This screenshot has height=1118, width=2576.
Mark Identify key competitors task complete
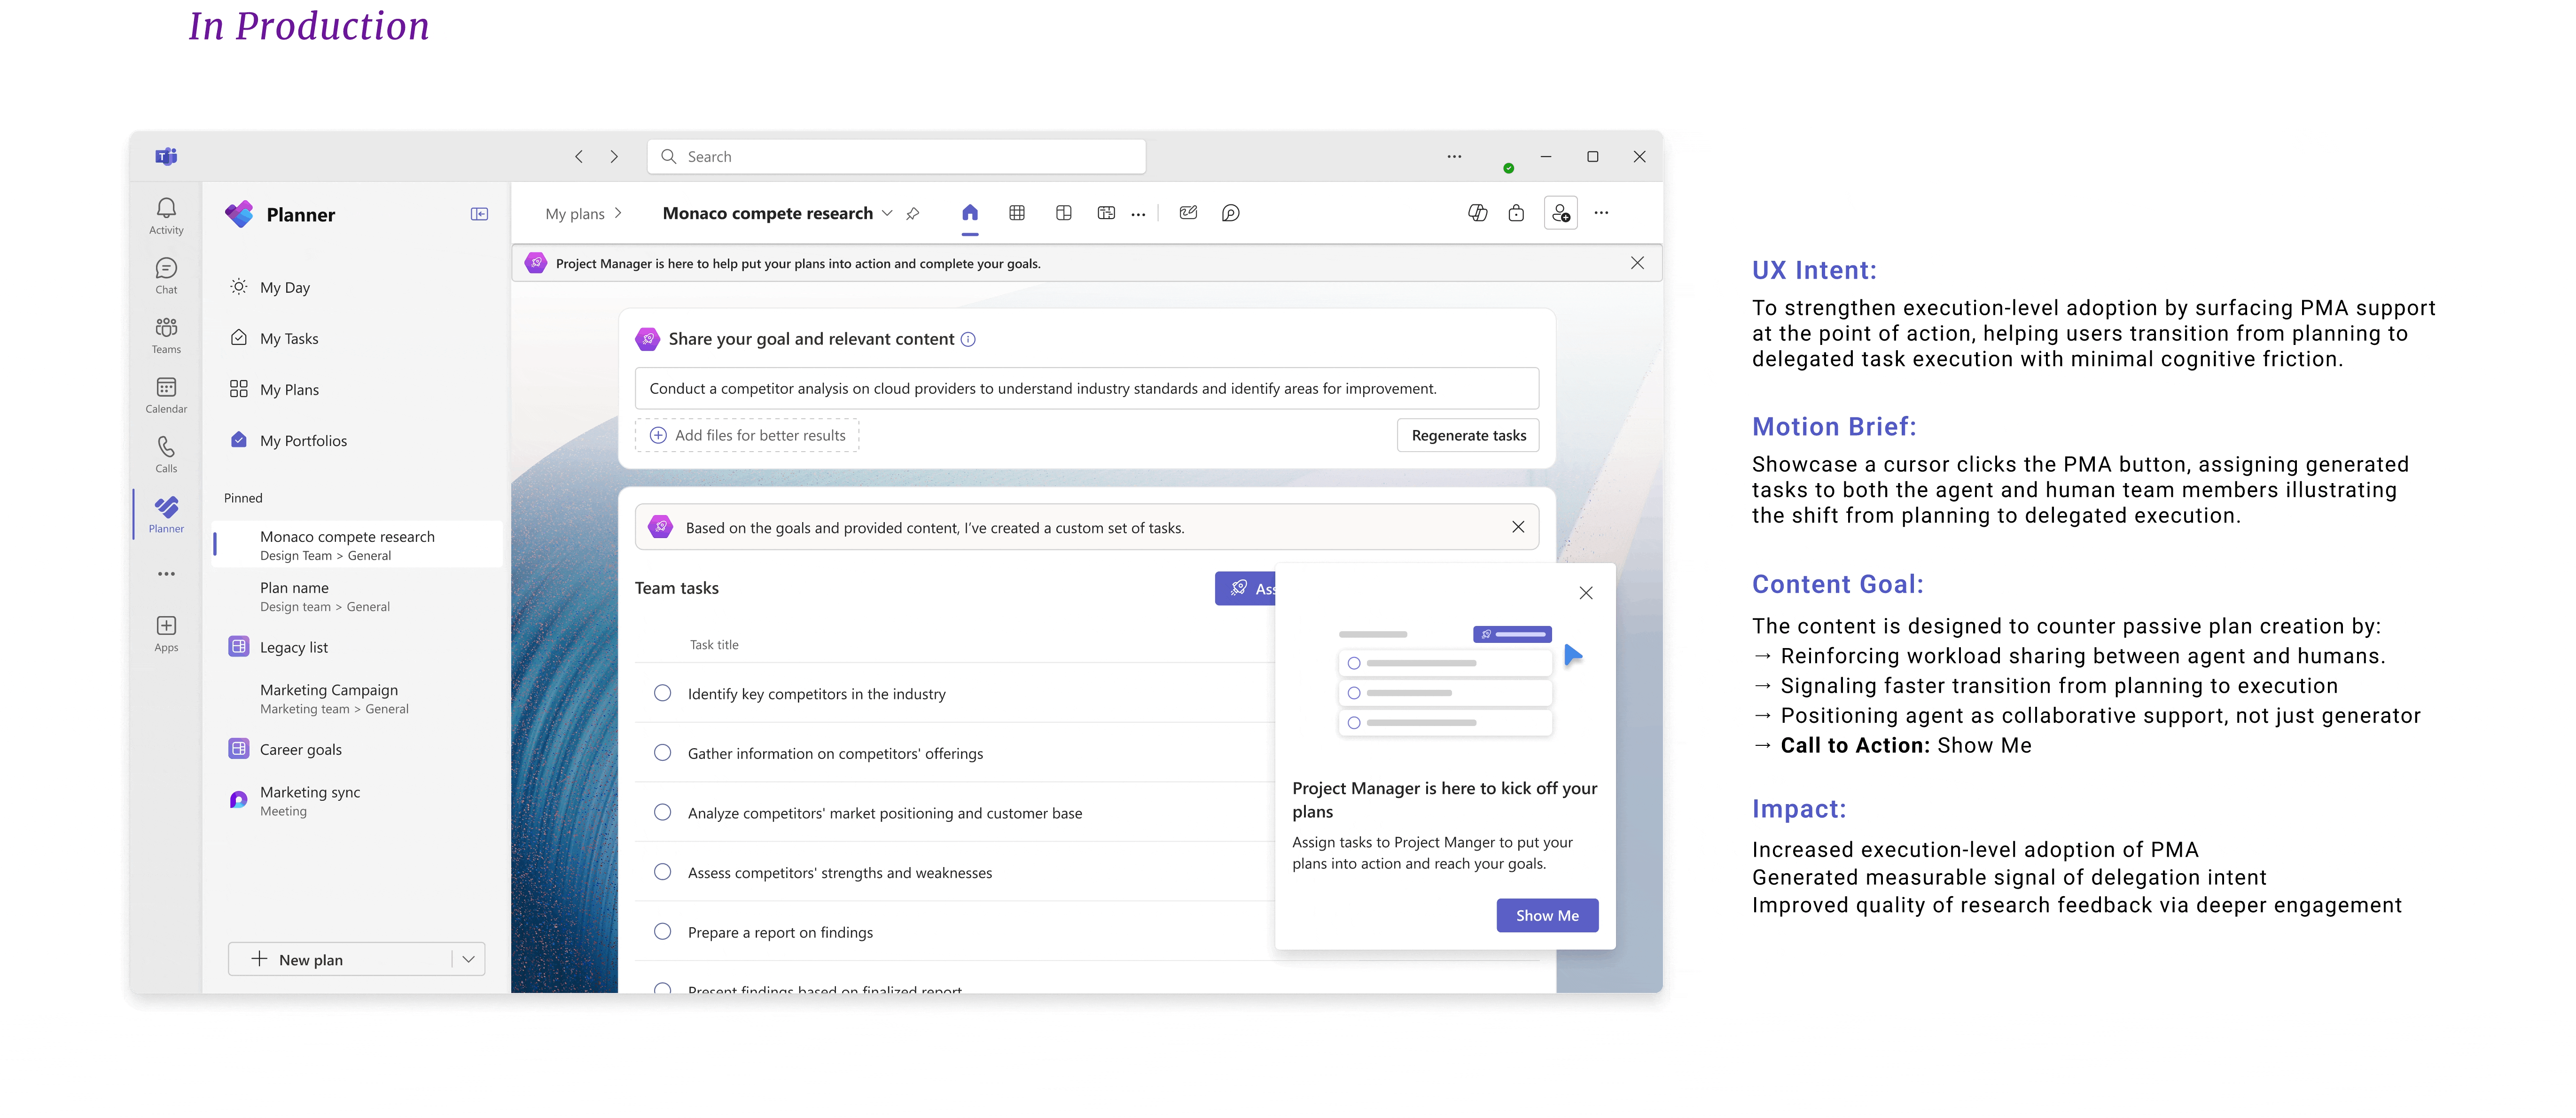tap(662, 693)
